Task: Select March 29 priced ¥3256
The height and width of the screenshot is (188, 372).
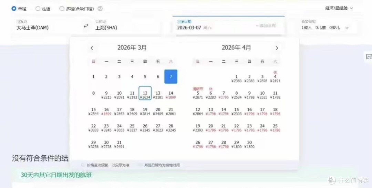Action: coord(93,144)
